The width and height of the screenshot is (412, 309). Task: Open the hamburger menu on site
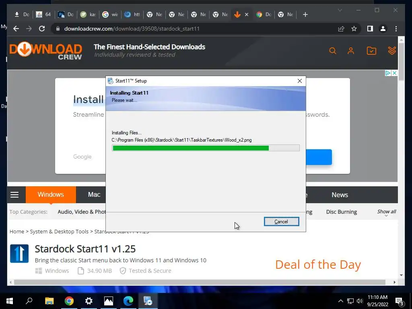pos(14,195)
